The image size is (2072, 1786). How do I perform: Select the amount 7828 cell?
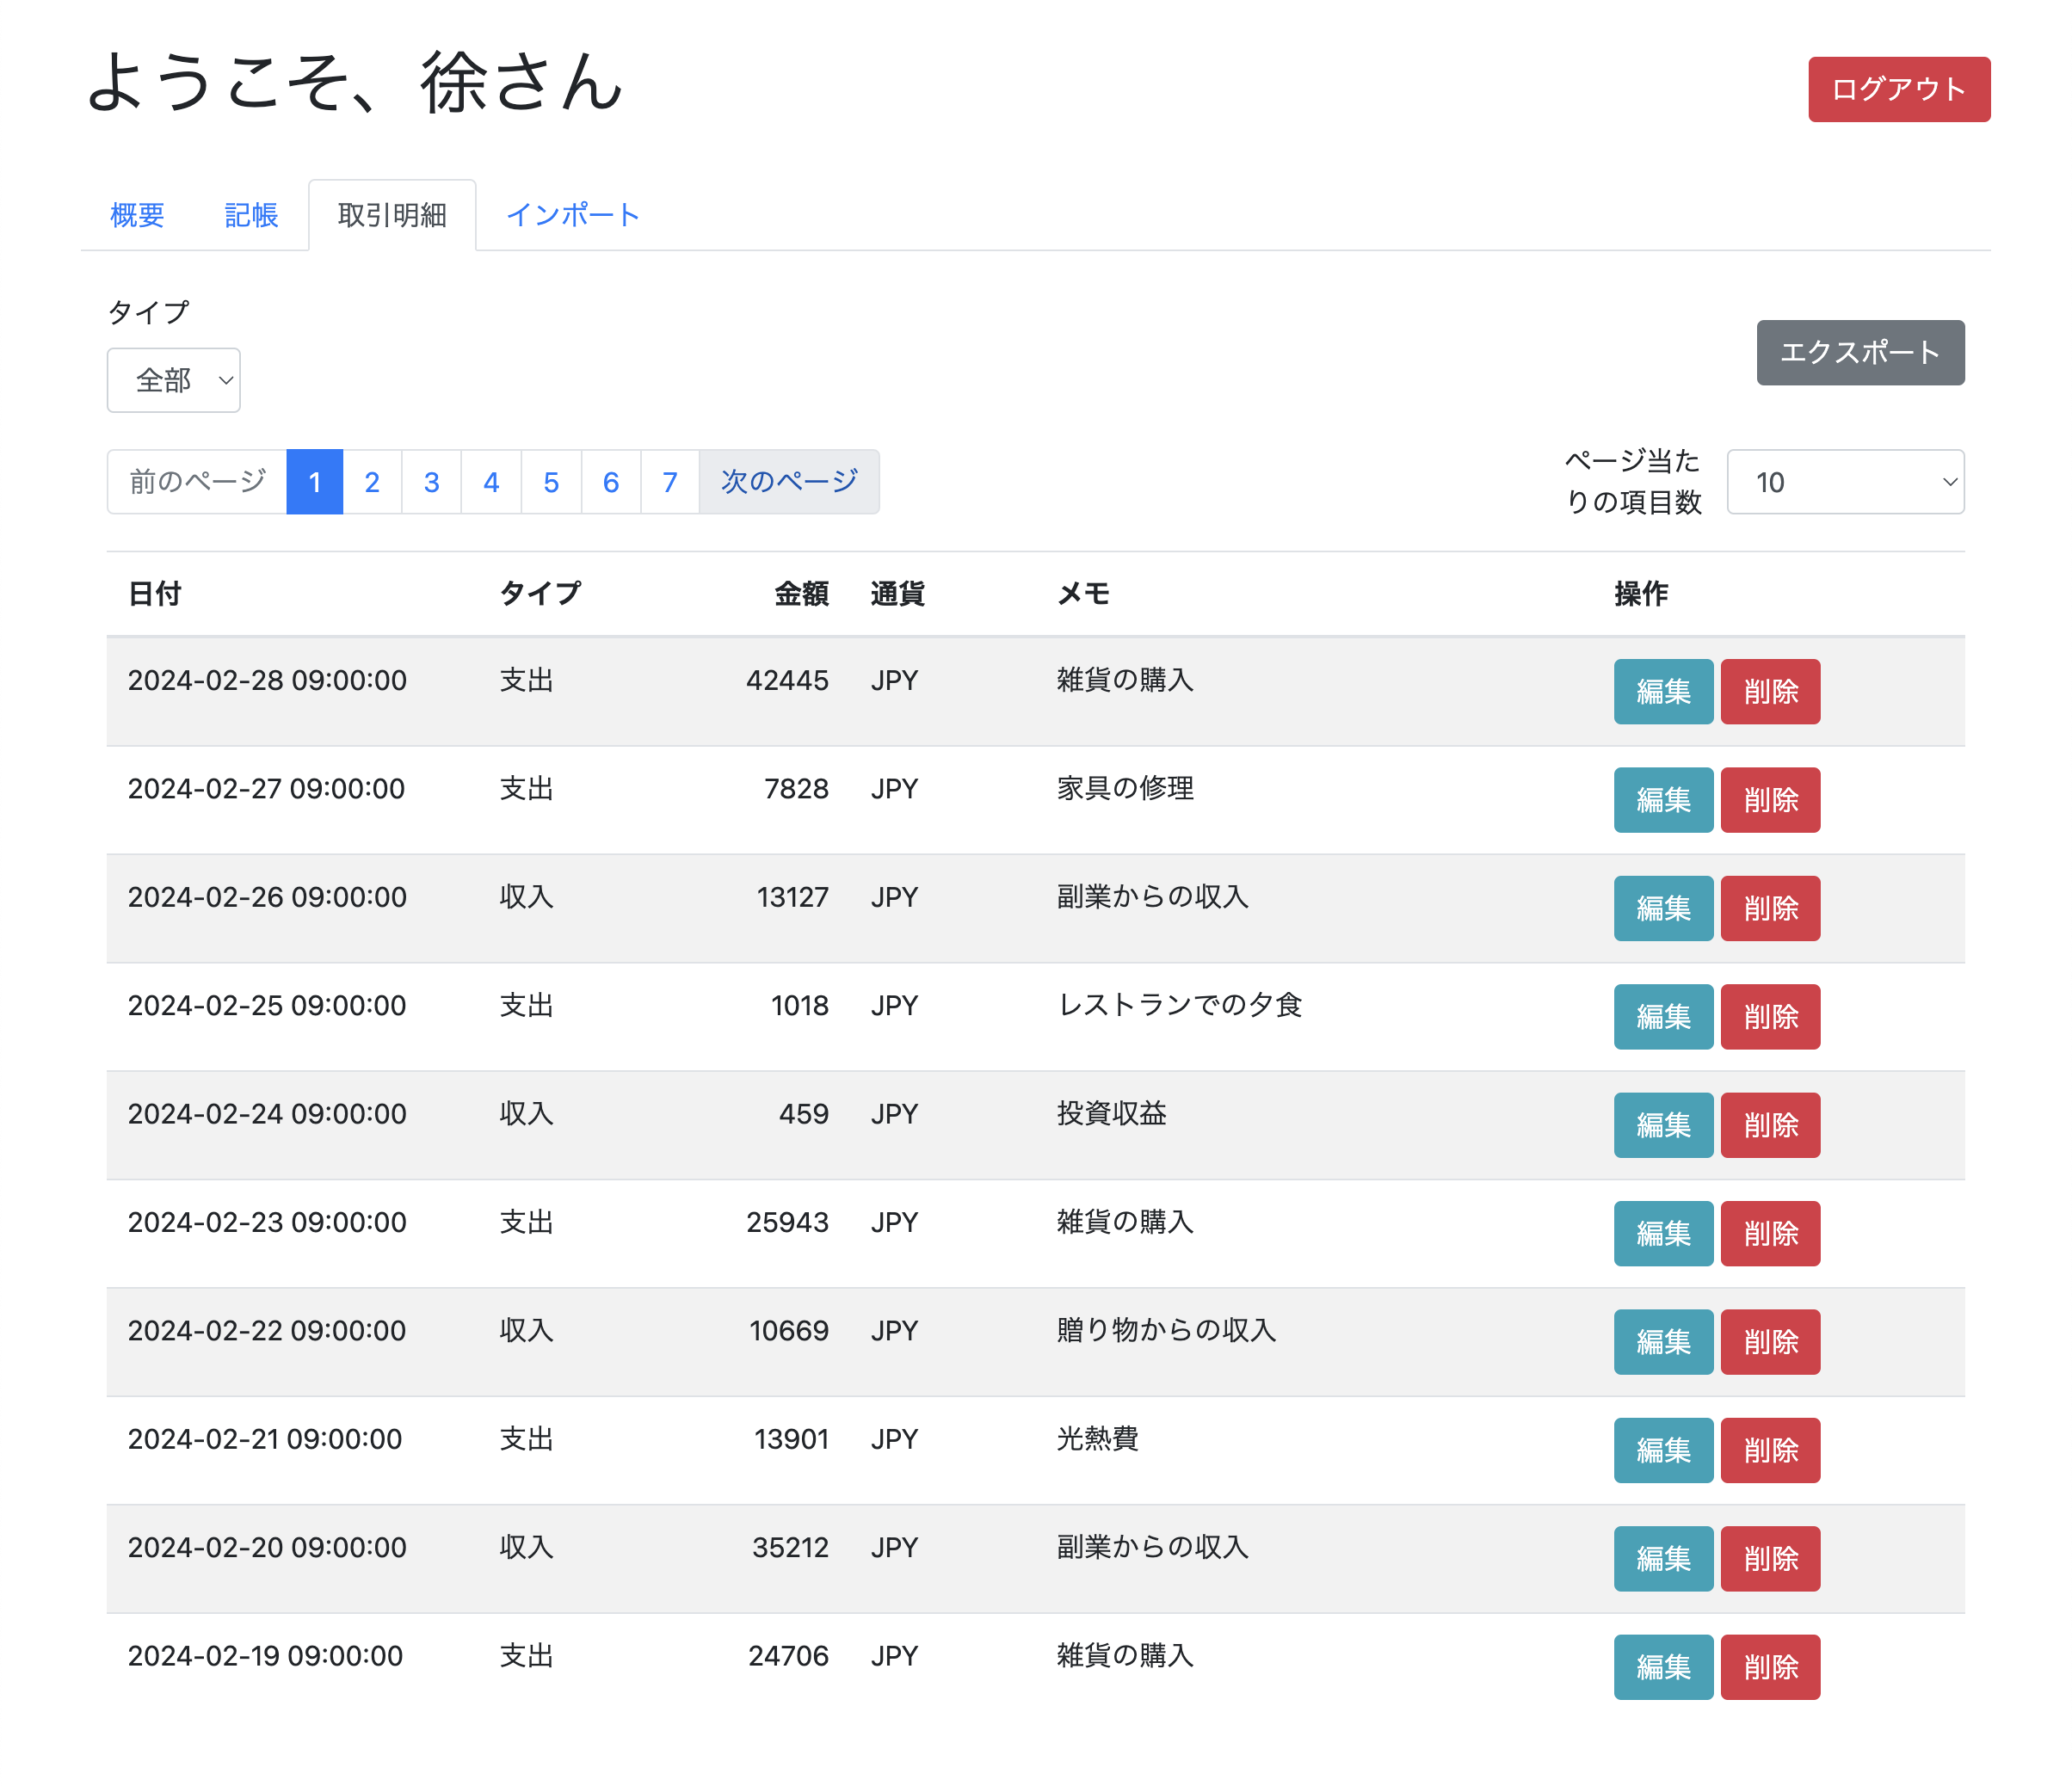796,789
